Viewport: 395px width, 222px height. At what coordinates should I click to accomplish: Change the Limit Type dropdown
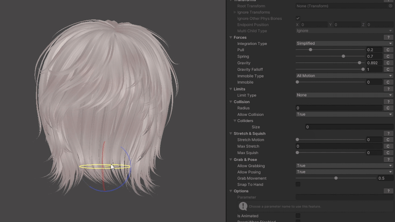pyautogui.click(x=344, y=95)
